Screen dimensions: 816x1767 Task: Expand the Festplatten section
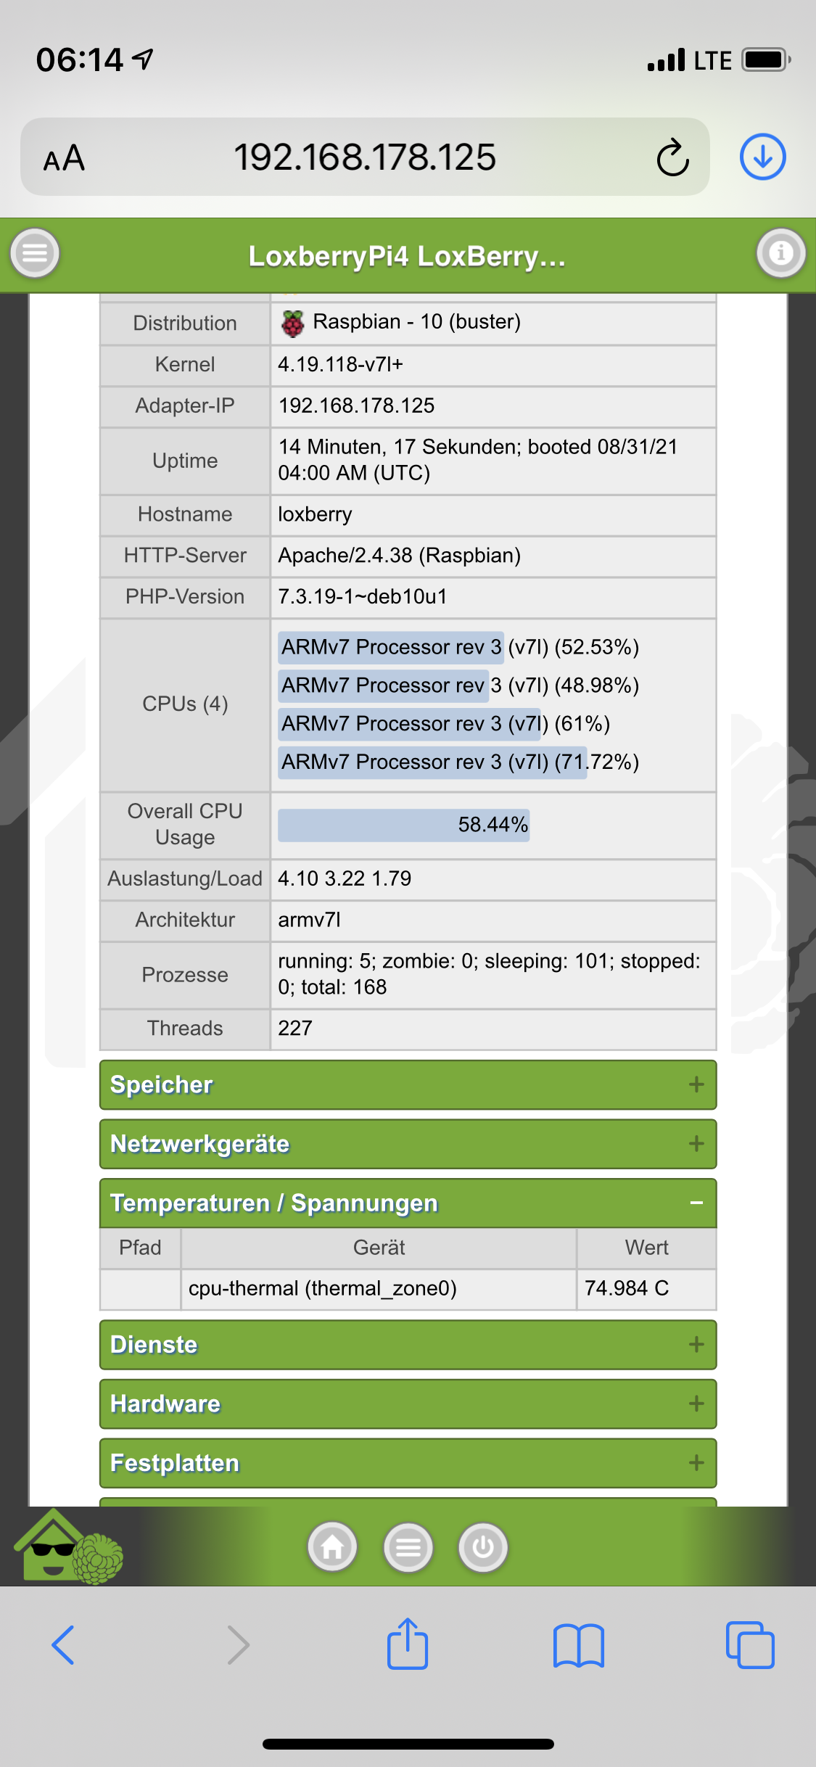[408, 1462]
